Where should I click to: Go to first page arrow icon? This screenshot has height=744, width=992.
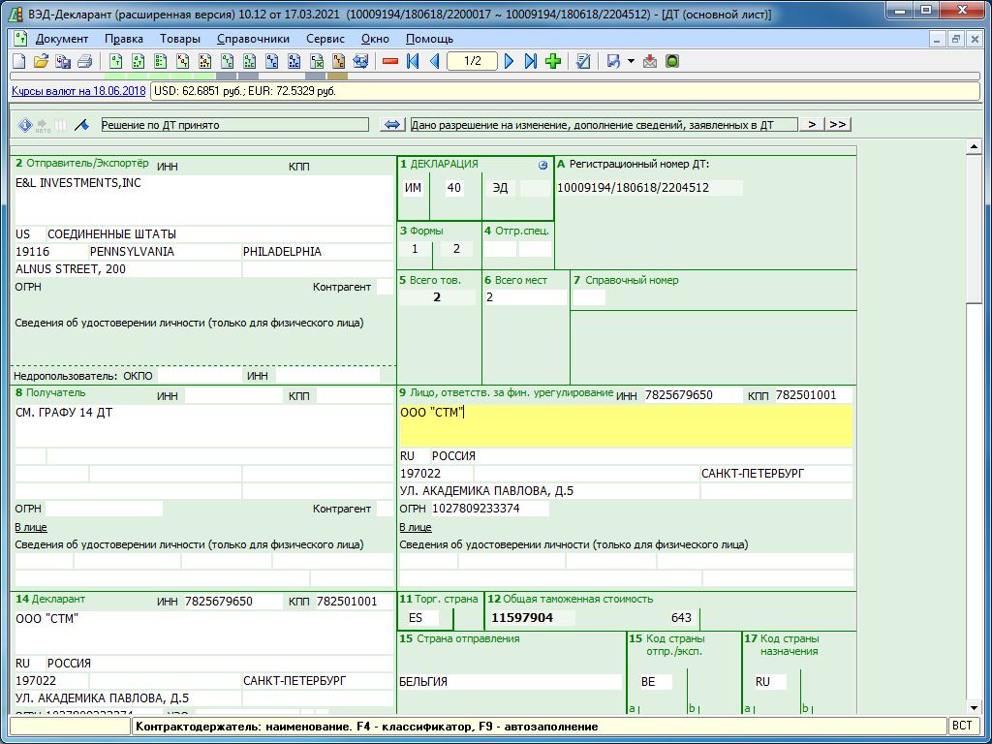pos(413,62)
